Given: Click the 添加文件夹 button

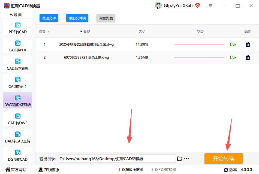Looking at the screenshot, I should [x=77, y=18].
